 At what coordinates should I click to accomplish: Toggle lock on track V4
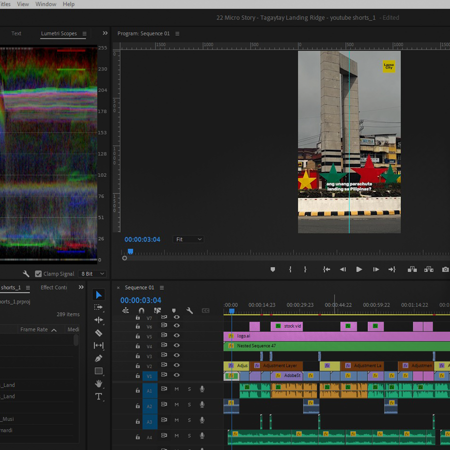[138, 346]
